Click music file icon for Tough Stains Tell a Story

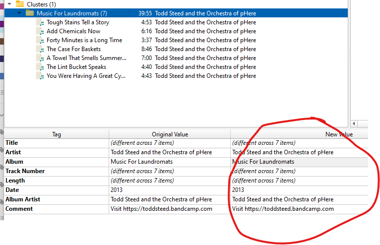pos(40,22)
